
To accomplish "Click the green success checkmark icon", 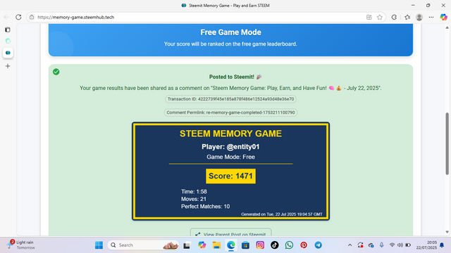I will point(56,72).
